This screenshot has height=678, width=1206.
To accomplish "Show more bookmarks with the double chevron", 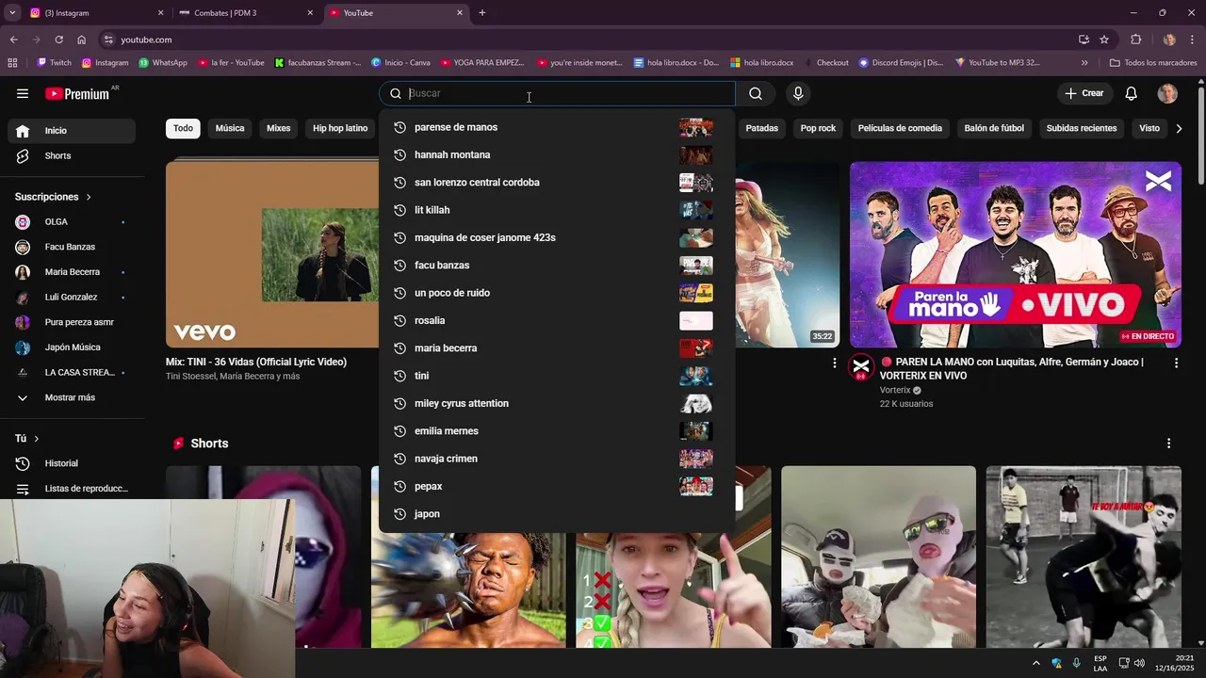I will [x=1084, y=63].
